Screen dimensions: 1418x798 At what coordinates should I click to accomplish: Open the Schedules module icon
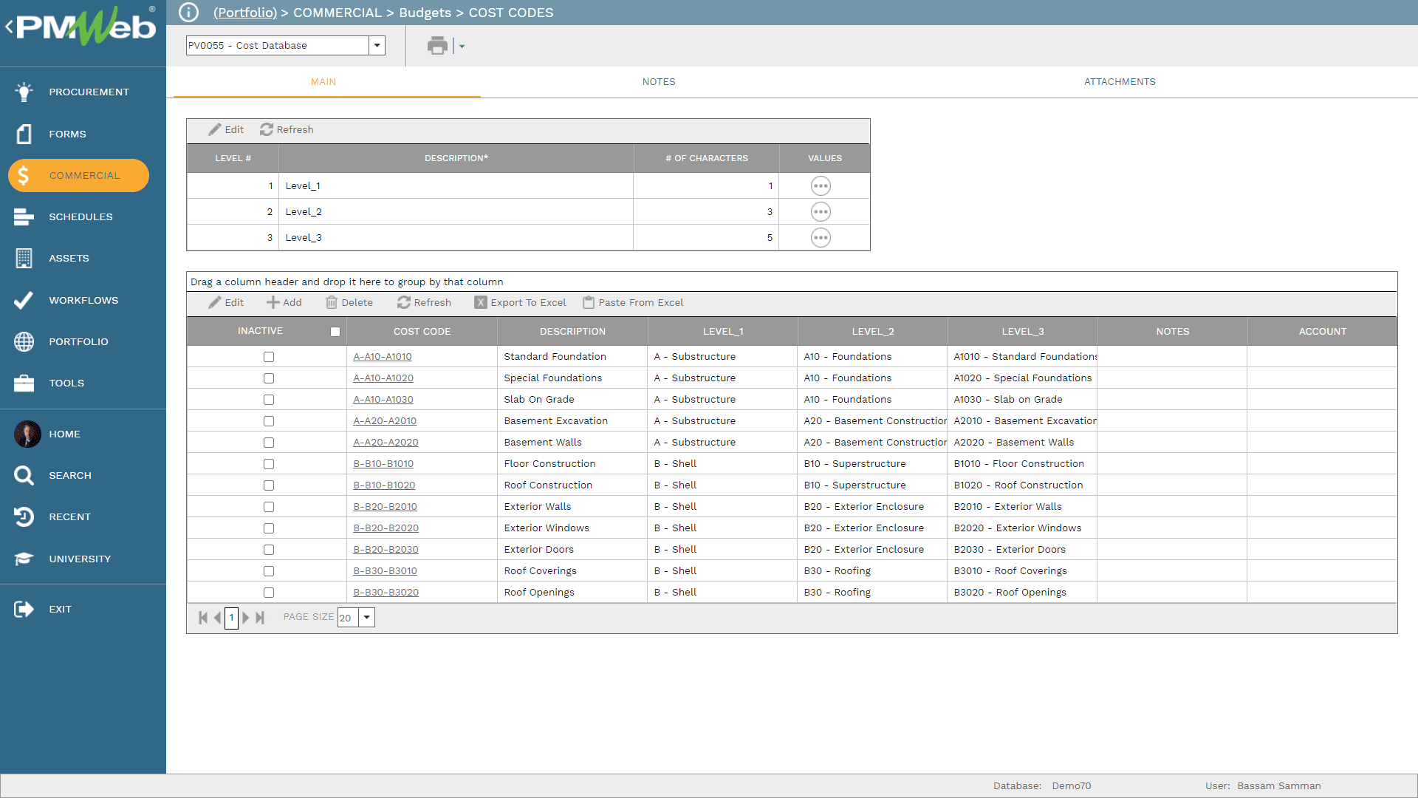(24, 216)
